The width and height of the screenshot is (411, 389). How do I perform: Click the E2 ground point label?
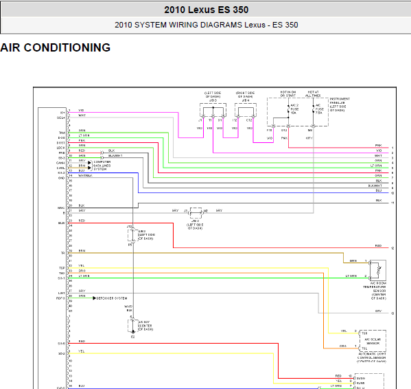point(133,337)
